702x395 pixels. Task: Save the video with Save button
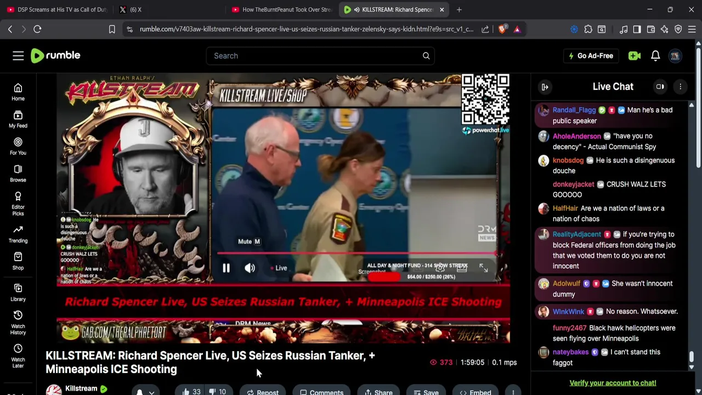pyautogui.click(x=426, y=392)
